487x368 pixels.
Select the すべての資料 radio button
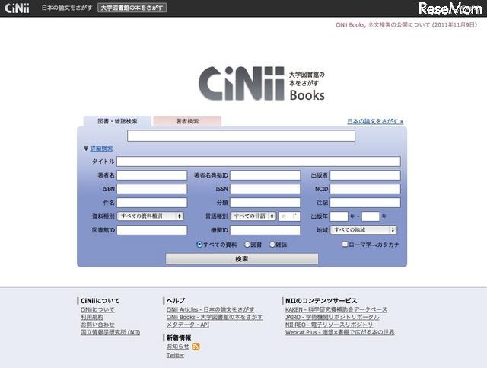point(199,245)
